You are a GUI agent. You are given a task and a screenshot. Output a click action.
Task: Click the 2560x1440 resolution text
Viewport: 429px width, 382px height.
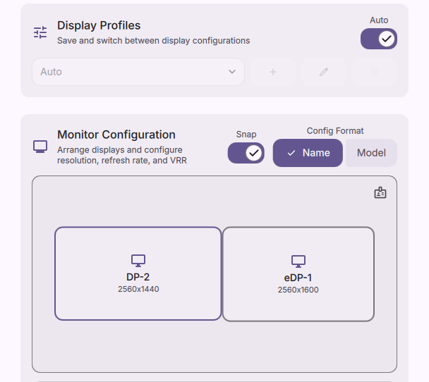point(138,289)
